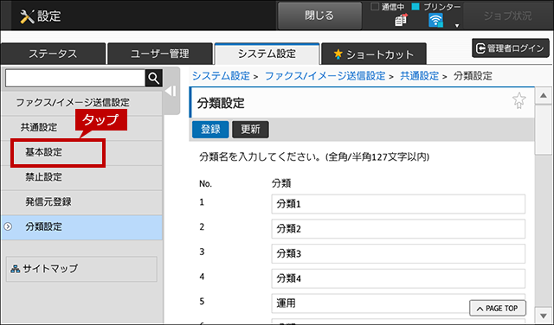Toggle the 通信中 indicator box
Viewport: 554px width, 325px height.
[375, 6]
